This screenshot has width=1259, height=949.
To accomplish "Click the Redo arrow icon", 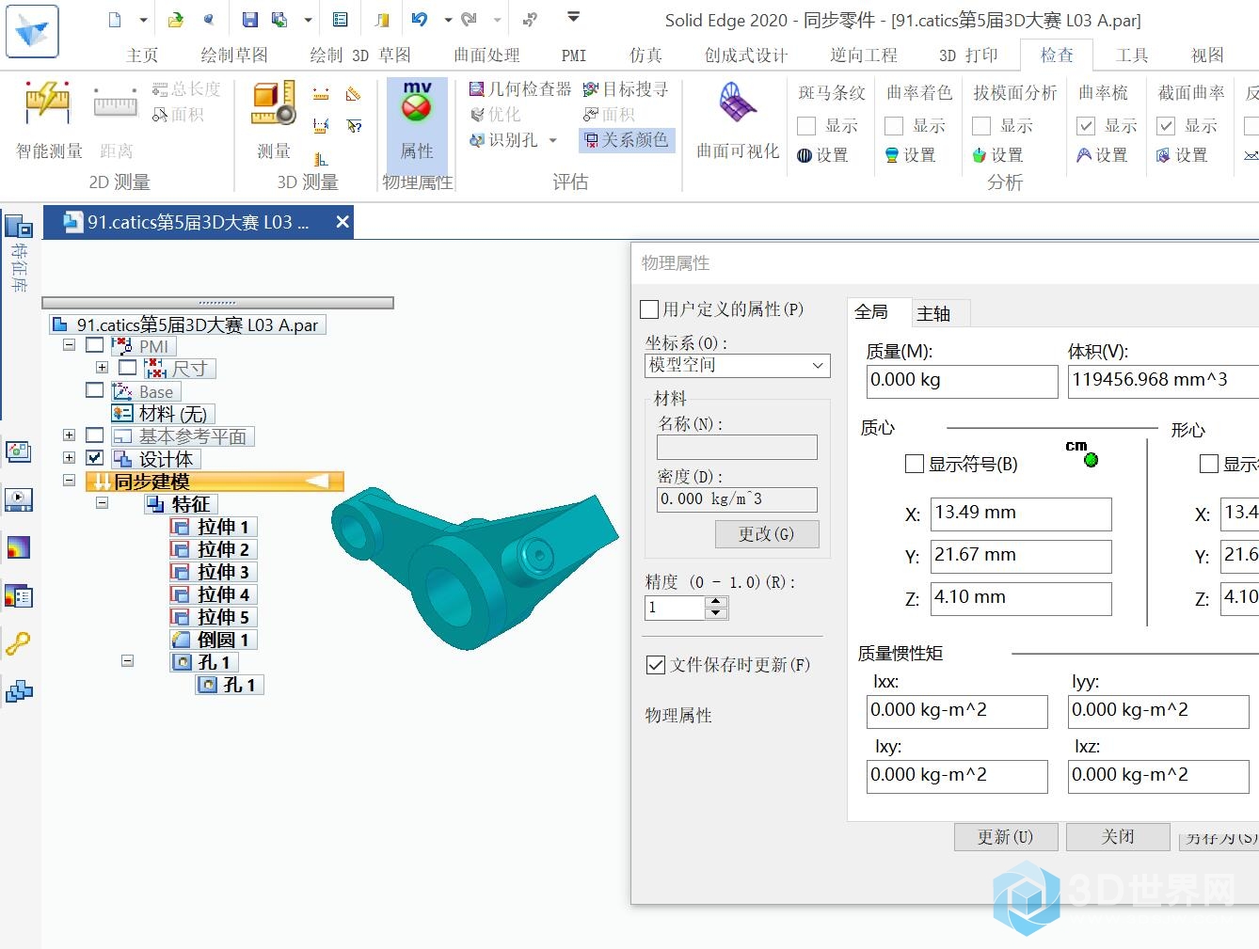I will (x=469, y=20).
